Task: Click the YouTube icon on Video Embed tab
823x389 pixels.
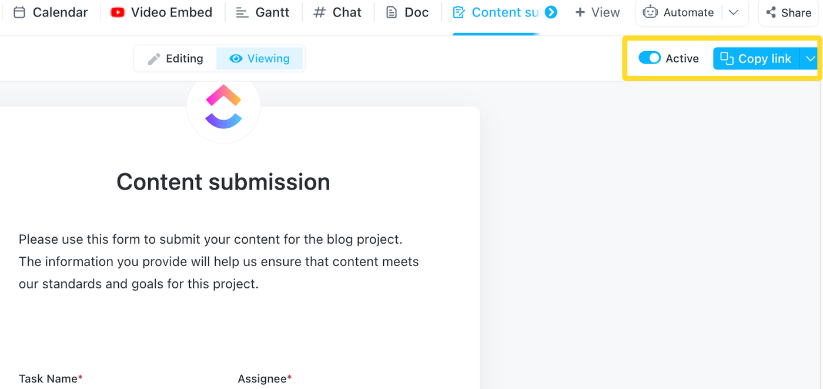Action: pos(117,12)
